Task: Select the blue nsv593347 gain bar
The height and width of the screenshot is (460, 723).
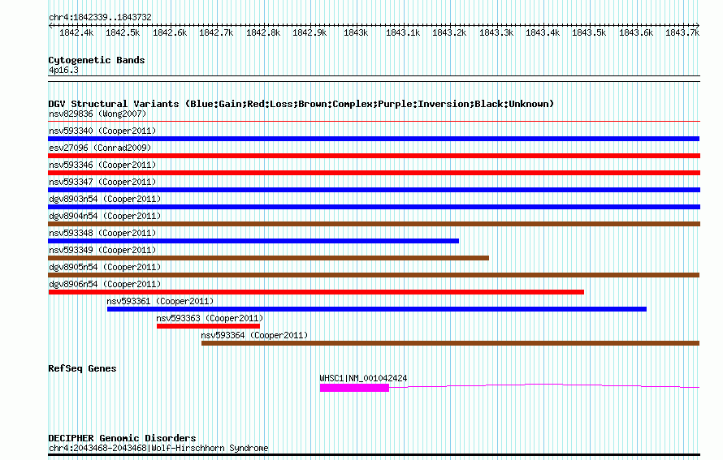Action: [x=374, y=190]
